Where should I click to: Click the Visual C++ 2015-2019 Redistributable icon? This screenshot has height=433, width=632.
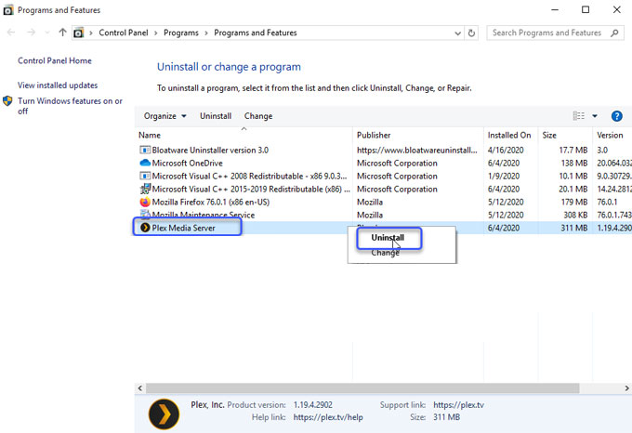pyautogui.click(x=145, y=189)
